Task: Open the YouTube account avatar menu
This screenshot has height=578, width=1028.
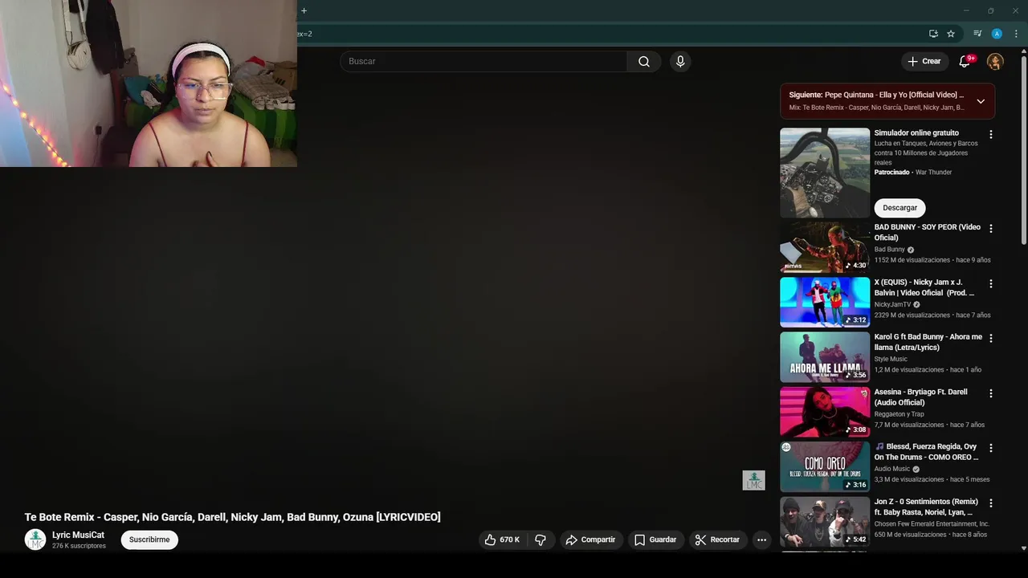Action: click(995, 61)
